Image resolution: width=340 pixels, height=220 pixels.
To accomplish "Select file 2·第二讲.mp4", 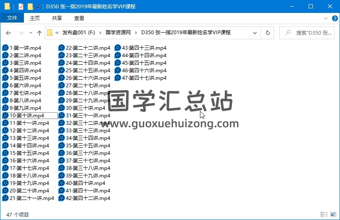I will coord(22,55).
